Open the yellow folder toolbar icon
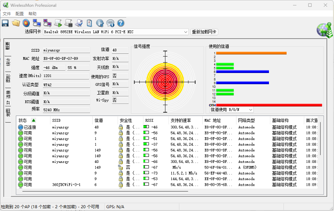Image resolution: width=334 pixels, height=211 pixels. point(16,23)
